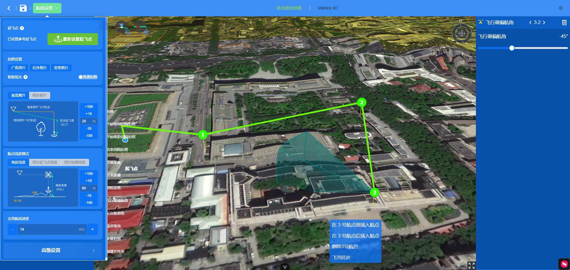Select 海拔高度 altitude mode
Viewport: 570px width, 270px height.
[18, 162]
